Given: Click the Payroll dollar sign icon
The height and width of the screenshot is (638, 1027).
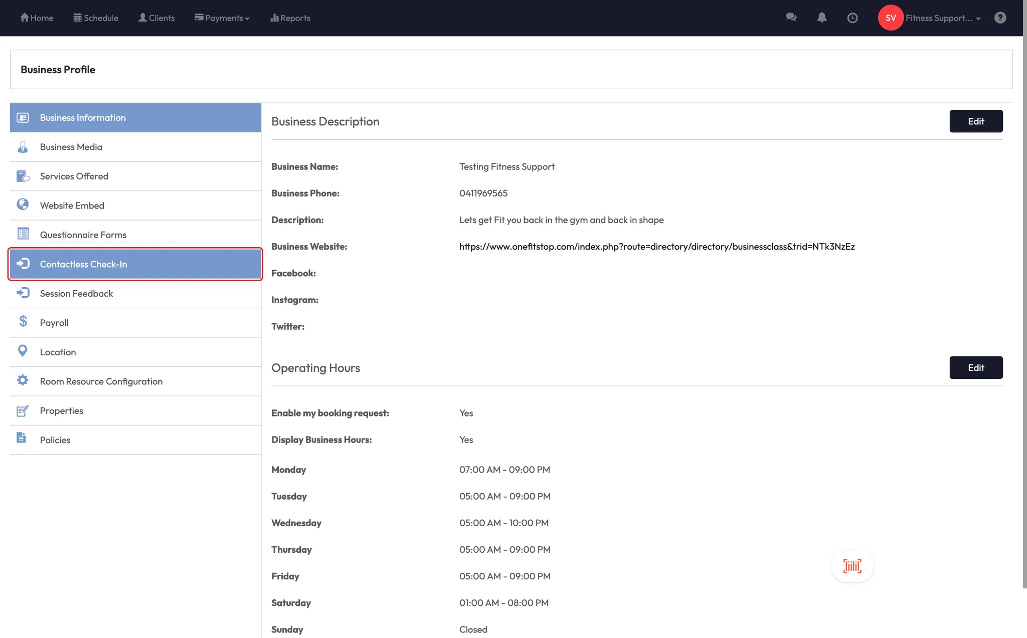Looking at the screenshot, I should 23,322.
